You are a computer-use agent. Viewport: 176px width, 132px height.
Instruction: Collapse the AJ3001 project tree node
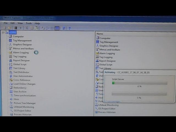(3, 32)
